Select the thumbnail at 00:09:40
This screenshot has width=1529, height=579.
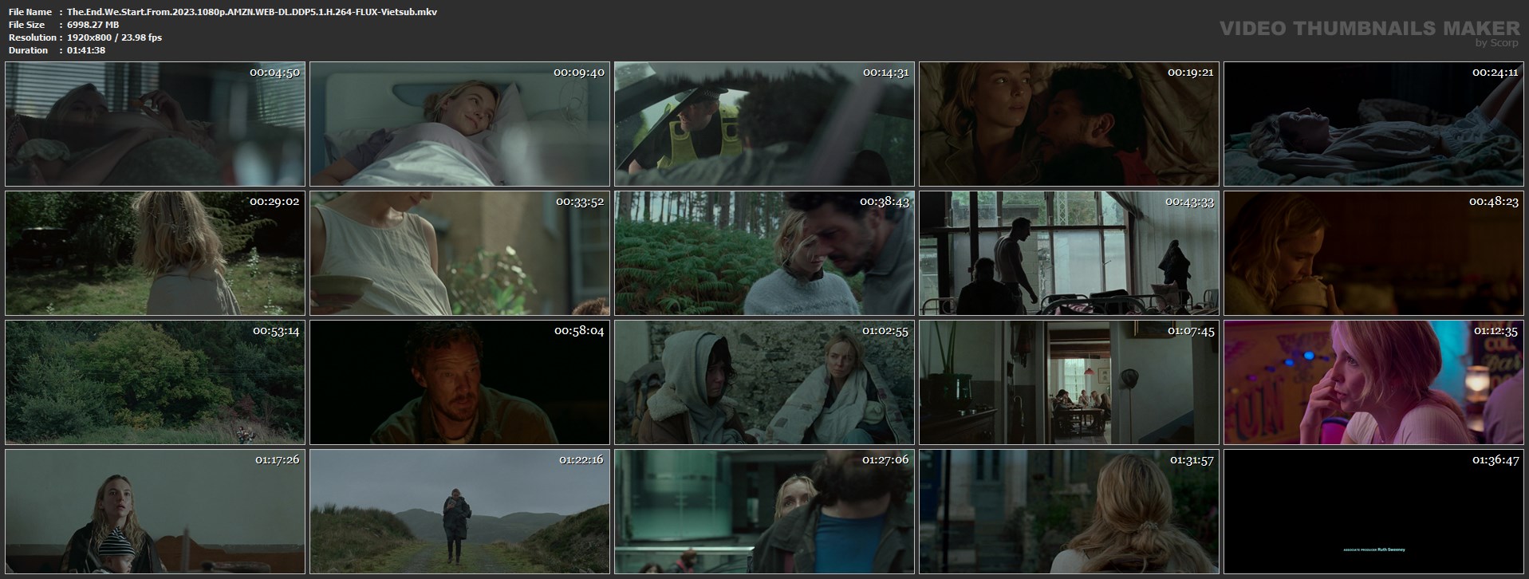pyautogui.click(x=459, y=124)
